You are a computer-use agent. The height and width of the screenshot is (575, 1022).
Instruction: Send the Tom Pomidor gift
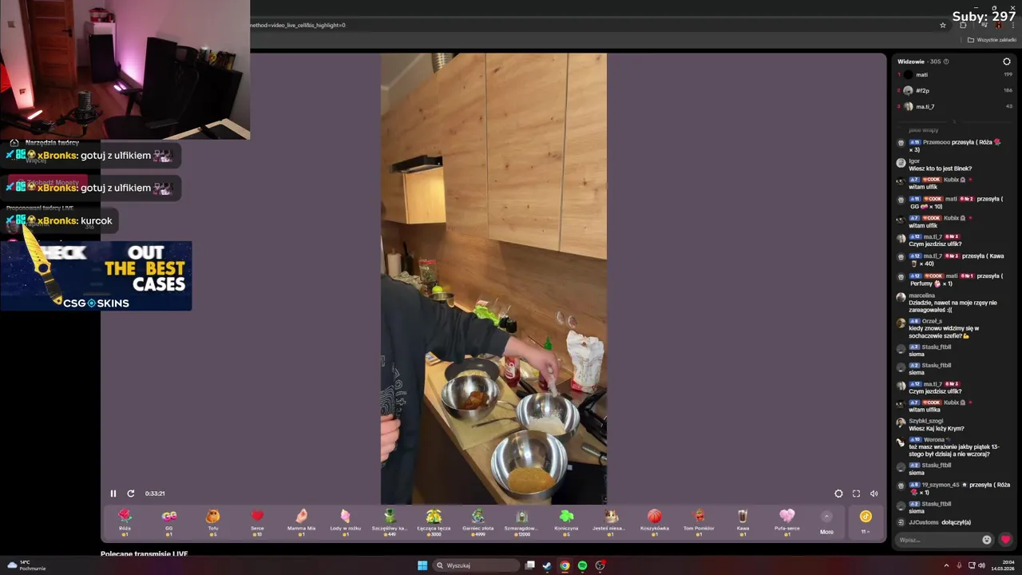coord(699,521)
